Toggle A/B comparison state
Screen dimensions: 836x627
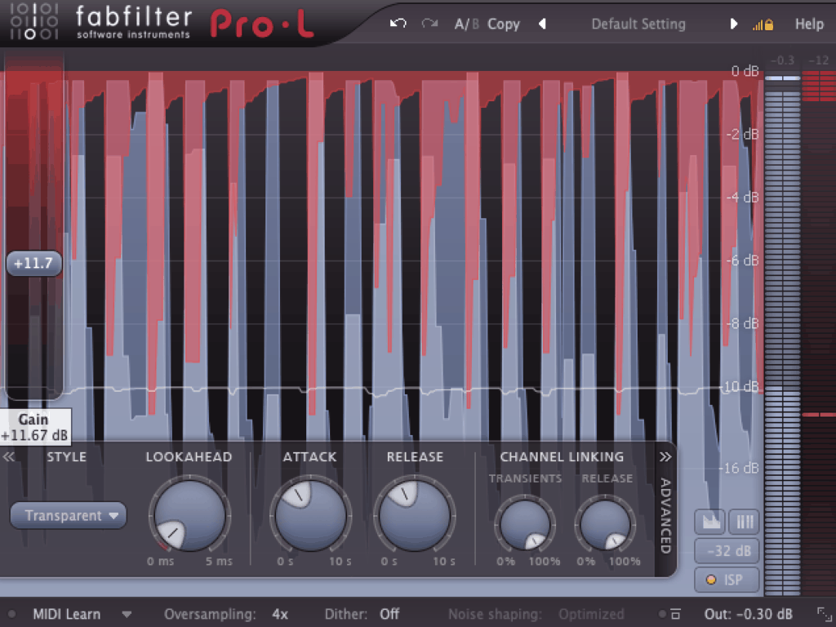(x=466, y=24)
